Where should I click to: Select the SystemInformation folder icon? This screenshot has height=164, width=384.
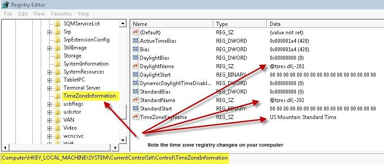pos(57,64)
